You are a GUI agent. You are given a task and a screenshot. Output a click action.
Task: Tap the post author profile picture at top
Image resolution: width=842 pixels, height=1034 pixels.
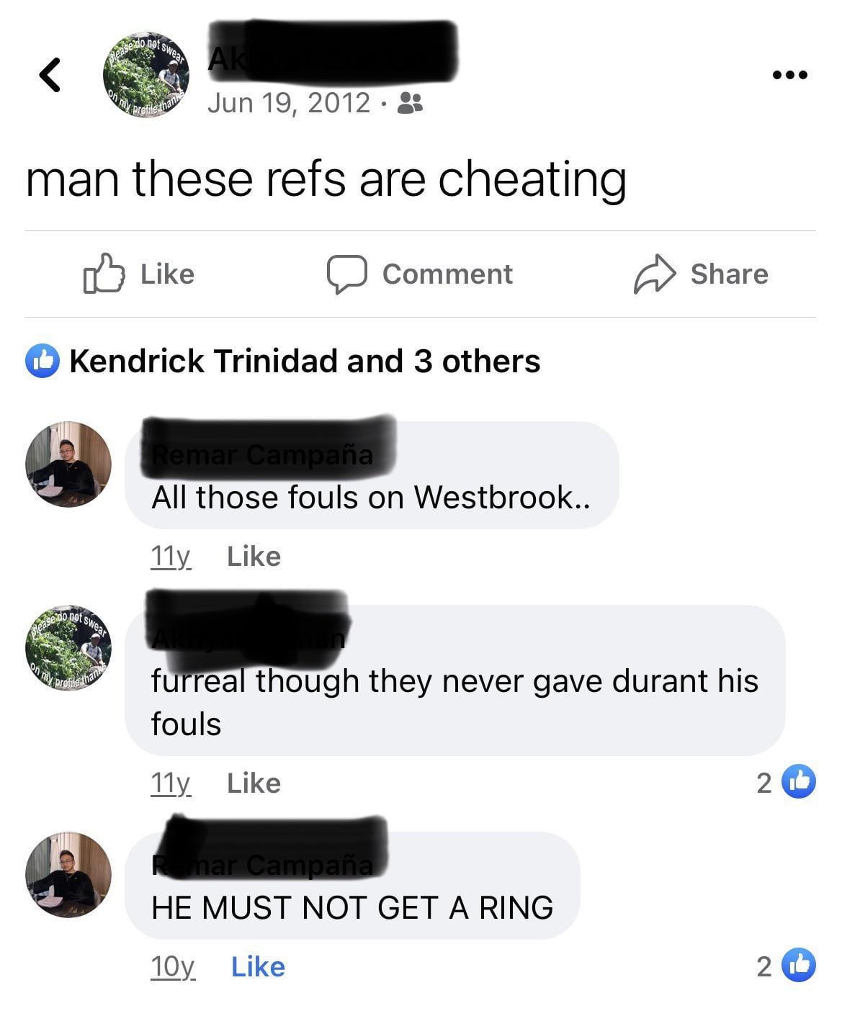click(x=146, y=75)
